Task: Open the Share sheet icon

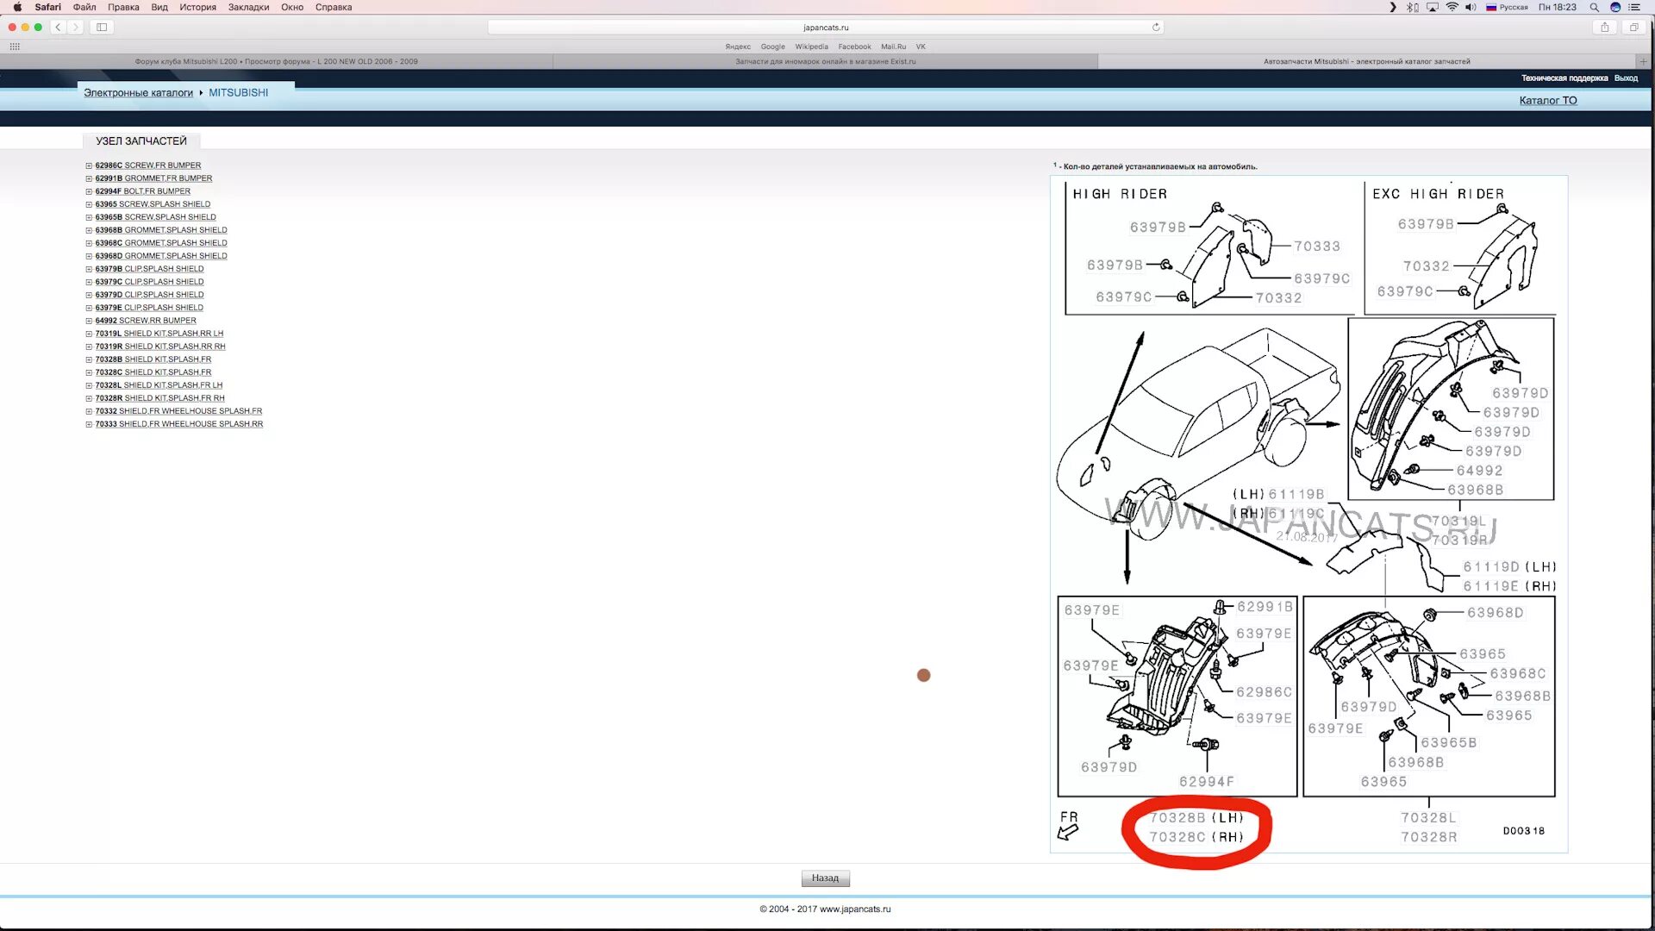Action: point(1604,28)
